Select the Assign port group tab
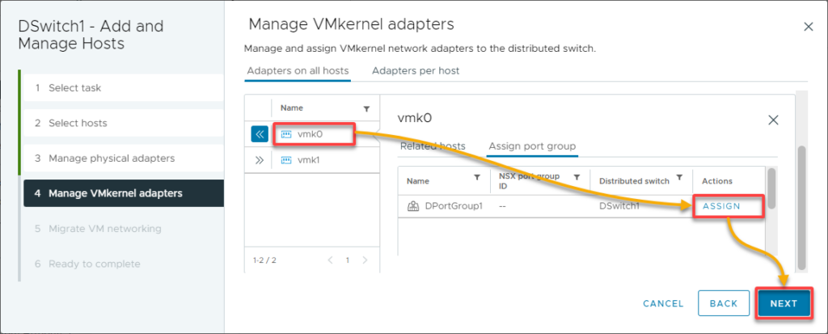The image size is (828, 334). tap(531, 146)
